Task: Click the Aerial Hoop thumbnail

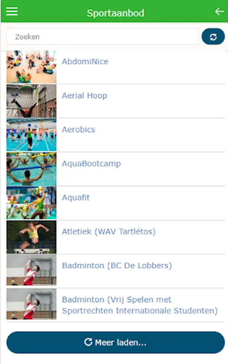Action: (x=31, y=101)
